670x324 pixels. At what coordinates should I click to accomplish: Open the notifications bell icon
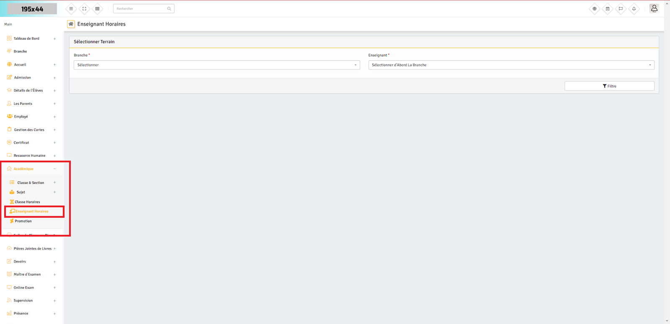click(x=634, y=9)
